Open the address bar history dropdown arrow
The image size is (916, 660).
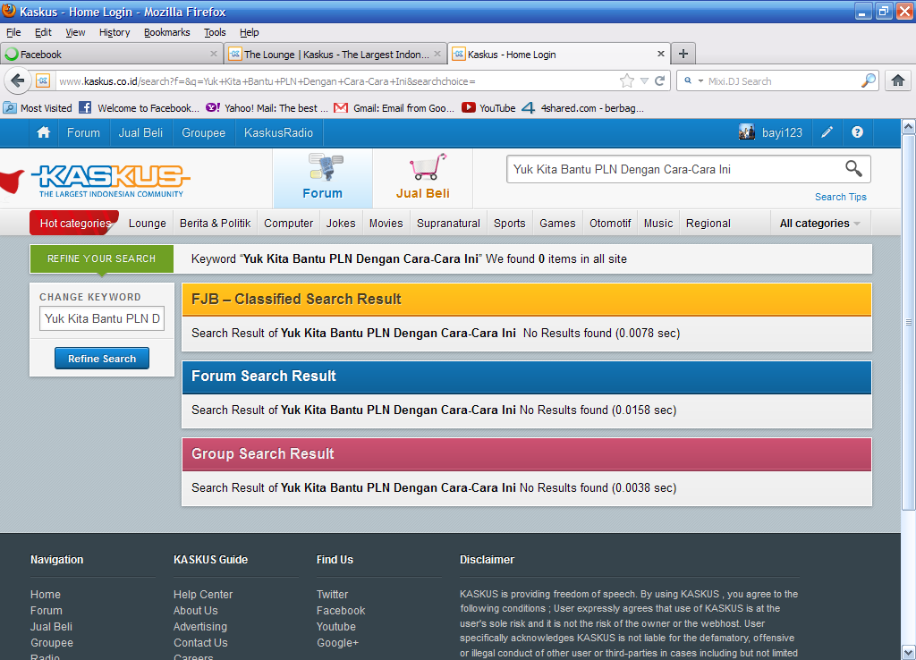pos(644,81)
